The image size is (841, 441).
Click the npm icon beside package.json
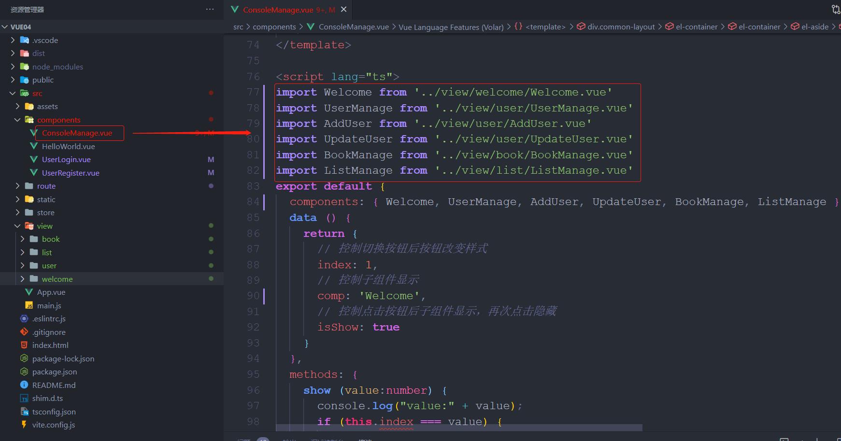24,372
